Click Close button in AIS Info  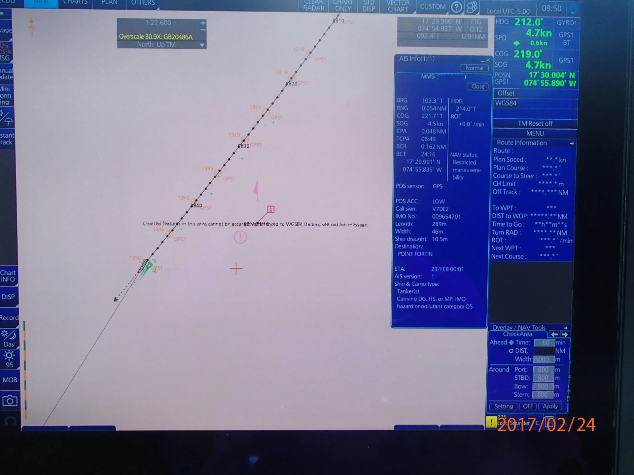point(477,86)
